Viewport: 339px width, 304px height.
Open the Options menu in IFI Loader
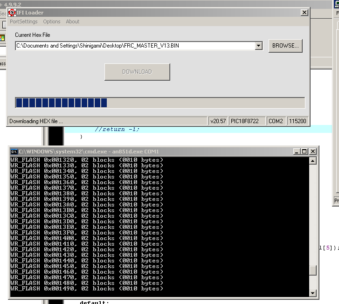(51, 21)
